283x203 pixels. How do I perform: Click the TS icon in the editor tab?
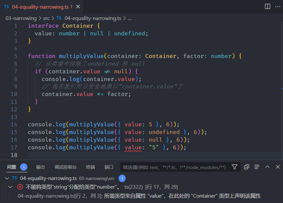tap(6, 7)
